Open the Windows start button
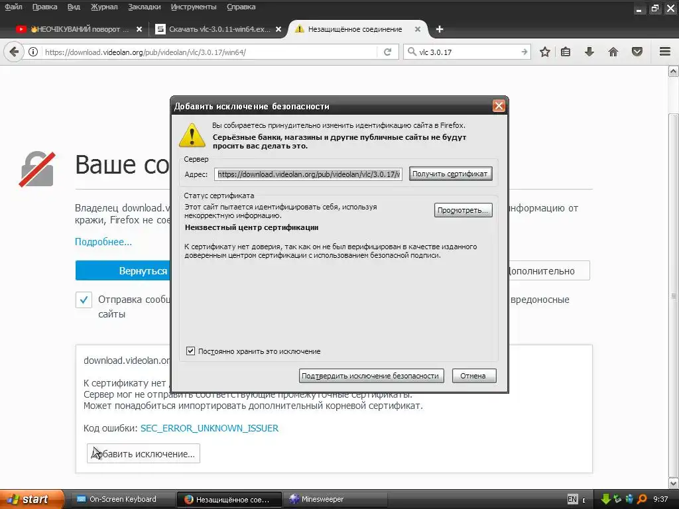679x509 pixels. coord(32,499)
